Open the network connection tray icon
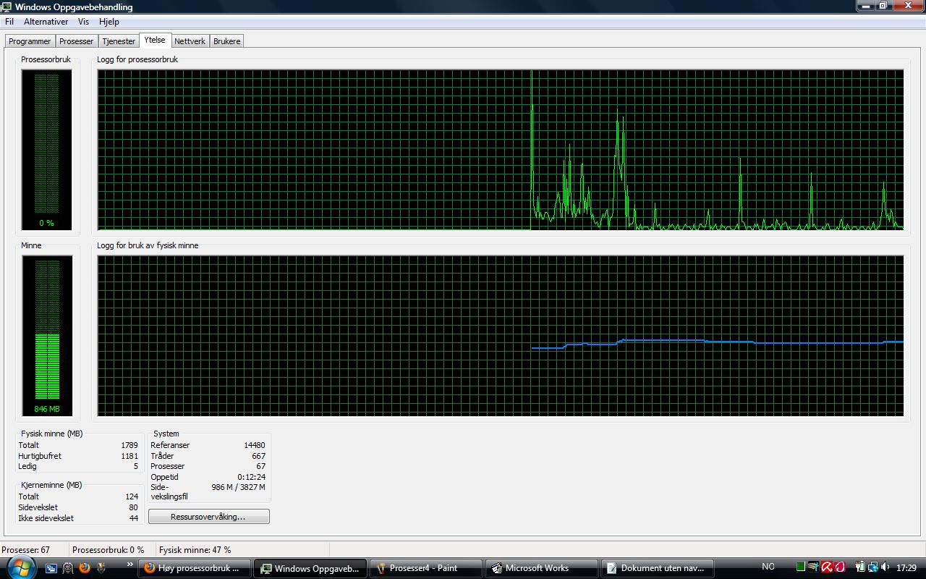The height and width of the screenshot is (579, 926). [872, 567]
